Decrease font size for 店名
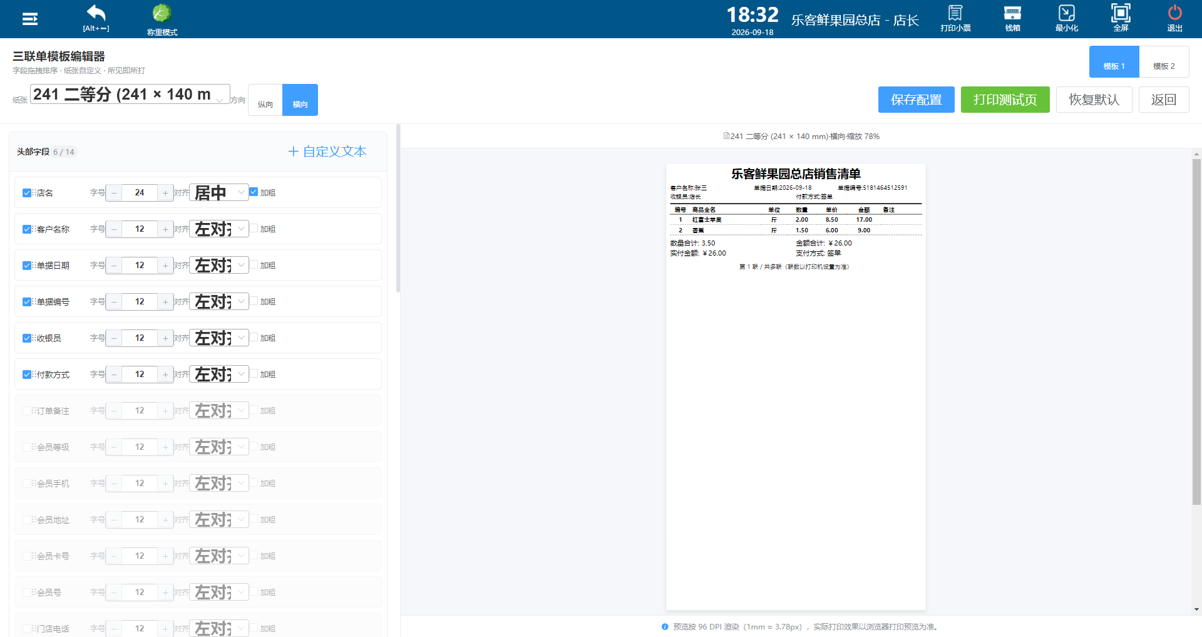Viewport: 1202px width, 637px height. (x=114, y=193)
